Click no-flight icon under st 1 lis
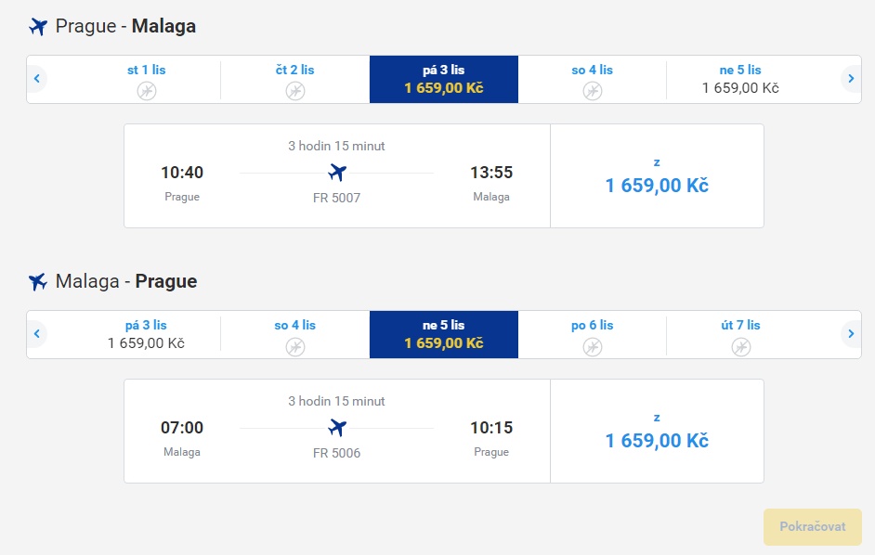Viewport: 875px width, 555px height. coord(147,90)
